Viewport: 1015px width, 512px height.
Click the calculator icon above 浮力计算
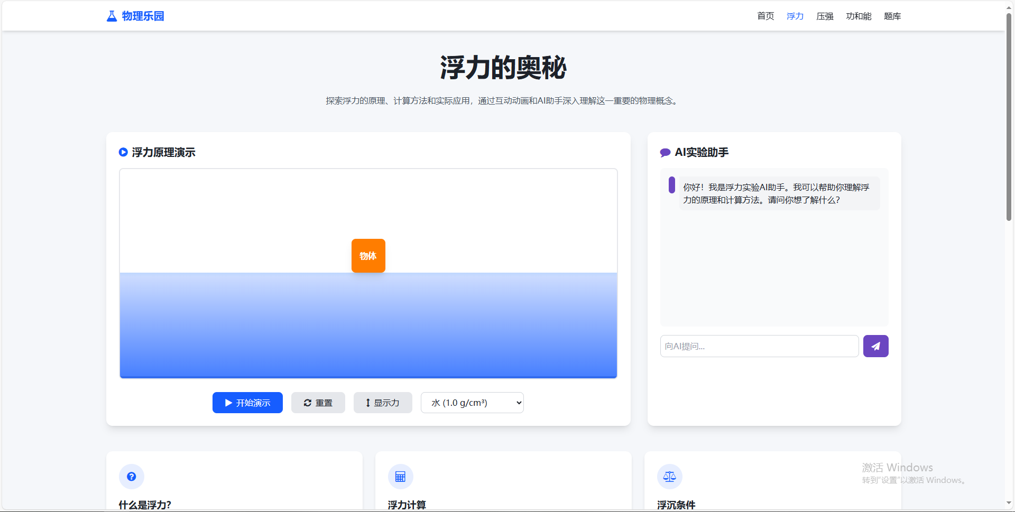point(400,477)
